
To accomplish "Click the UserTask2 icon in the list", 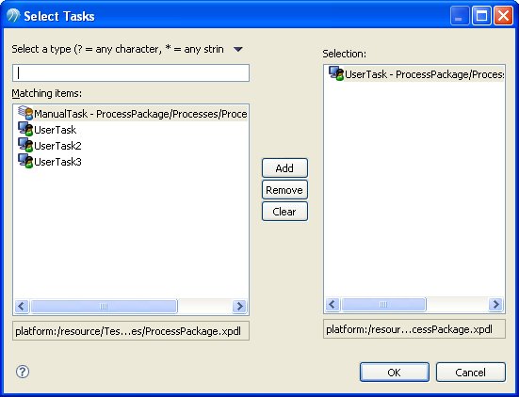I will pyautogui.click(x=25, y=145).
